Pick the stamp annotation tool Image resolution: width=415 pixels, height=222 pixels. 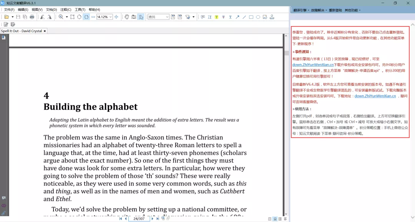point(272,17)
